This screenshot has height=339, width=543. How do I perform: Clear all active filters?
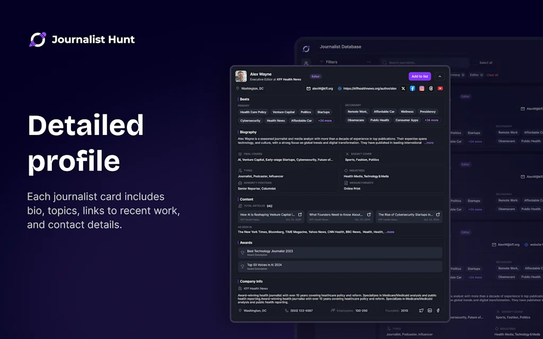(x=492, y=75)
